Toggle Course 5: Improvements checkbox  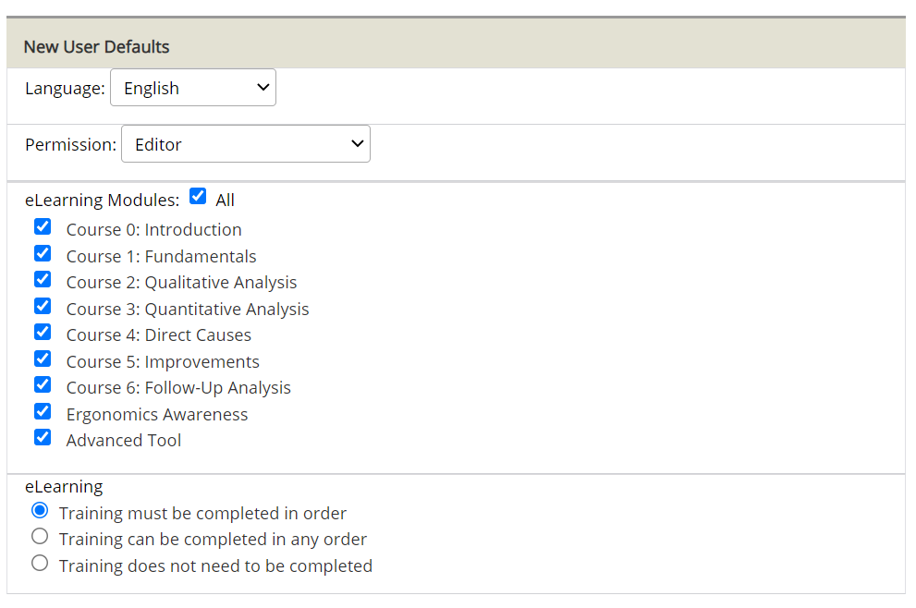(43, 359)
